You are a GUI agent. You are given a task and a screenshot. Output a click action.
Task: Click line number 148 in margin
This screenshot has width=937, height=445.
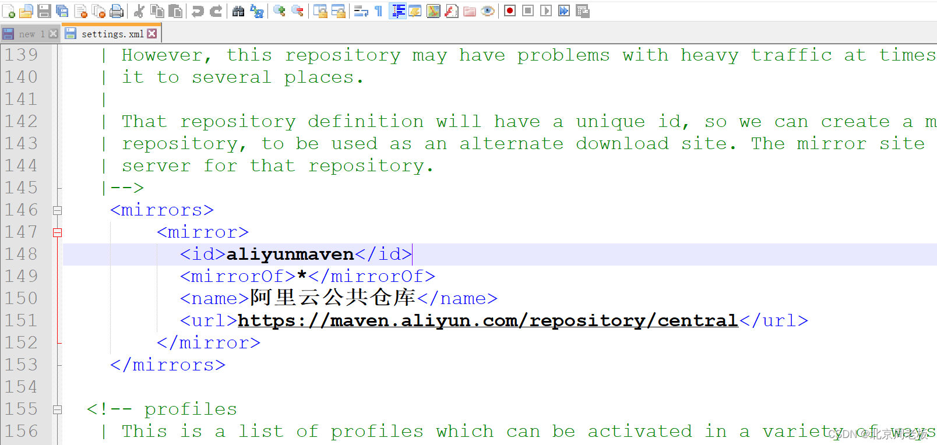[x=21, y=254]
